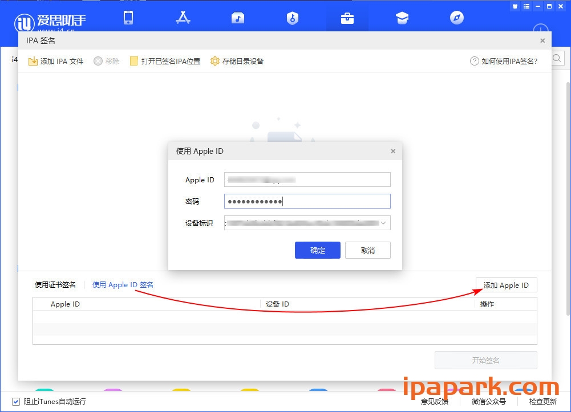
Task: Select the highlighted toolbox icon
Action: click(x=347, y=18)
